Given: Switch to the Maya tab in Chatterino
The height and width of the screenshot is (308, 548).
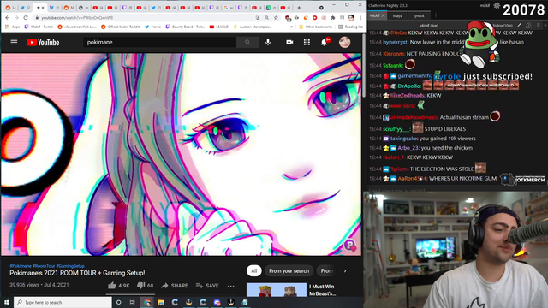Looking at the screenshot, I should (x=397, y=15).
